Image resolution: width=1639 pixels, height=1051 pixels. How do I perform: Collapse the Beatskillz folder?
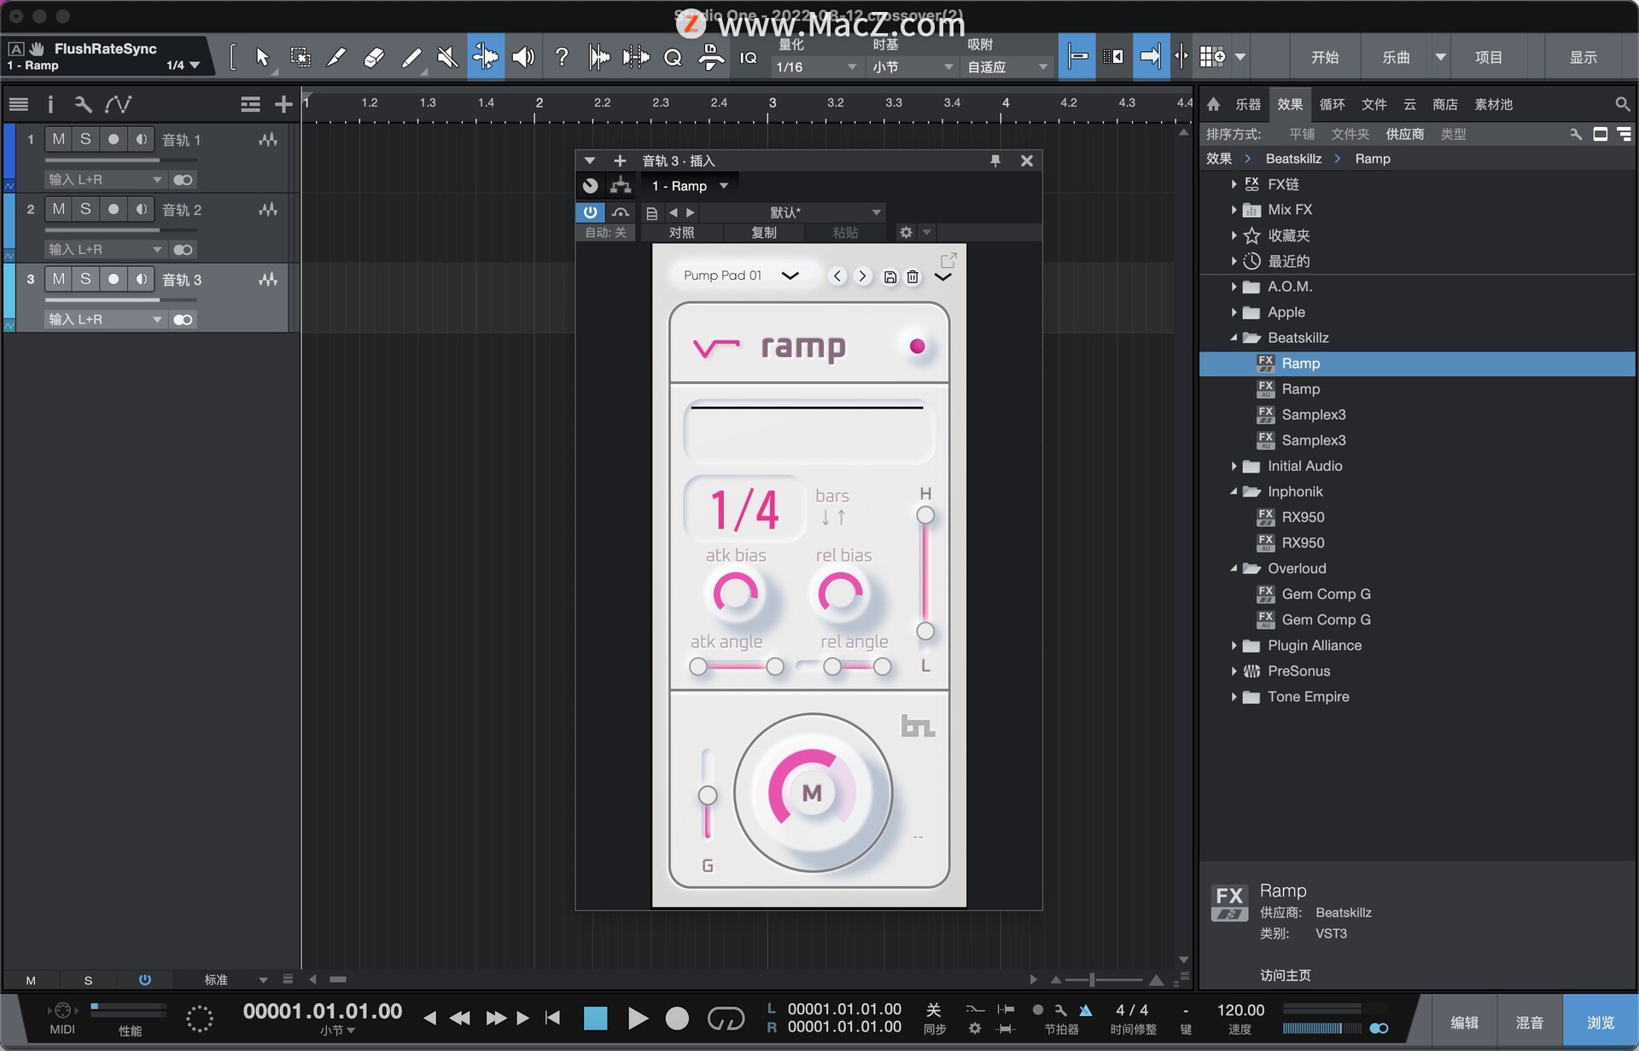click(1234, 338)
